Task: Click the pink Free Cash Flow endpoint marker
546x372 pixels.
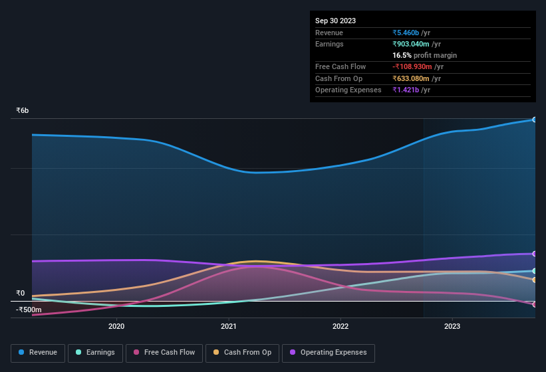Action: 535,304
